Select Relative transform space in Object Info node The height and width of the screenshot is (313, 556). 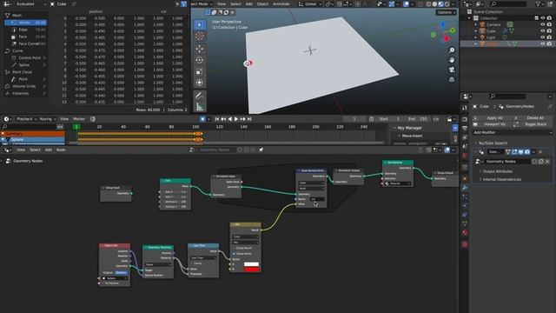[x=121, y=272]
